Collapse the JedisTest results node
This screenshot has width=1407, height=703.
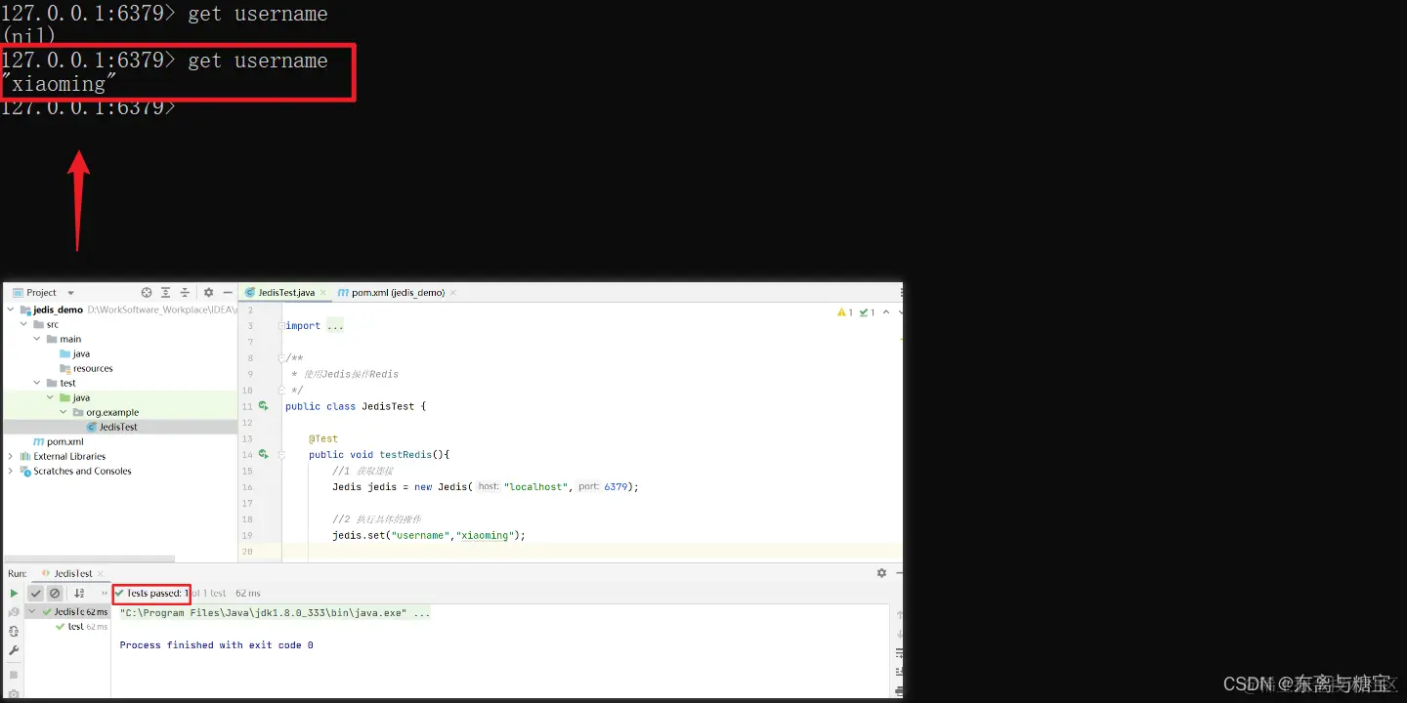32,612
